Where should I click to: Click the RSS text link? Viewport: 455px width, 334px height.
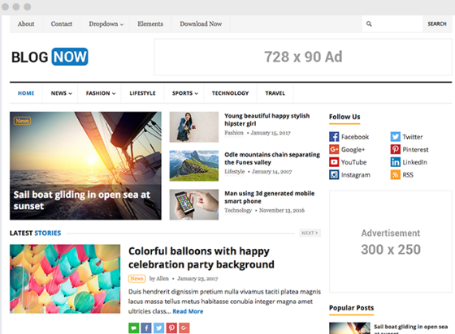pyautogui.click(x=408, y=175)
